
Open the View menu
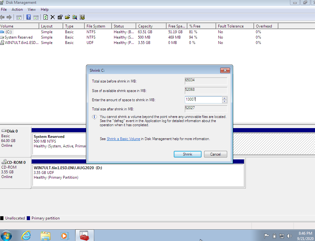pyautogui.click(x=32, y=9)
